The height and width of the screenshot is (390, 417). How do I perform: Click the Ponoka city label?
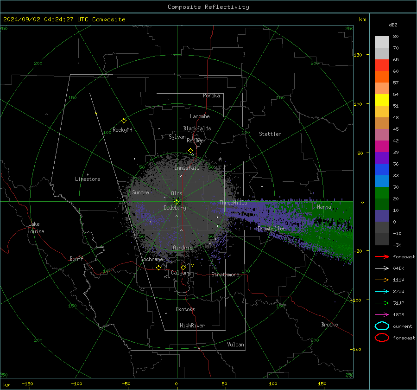[211, 96]
